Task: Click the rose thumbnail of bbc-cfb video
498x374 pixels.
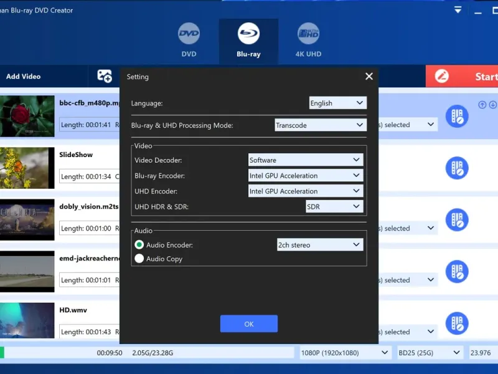Action: tap(27, 116)
